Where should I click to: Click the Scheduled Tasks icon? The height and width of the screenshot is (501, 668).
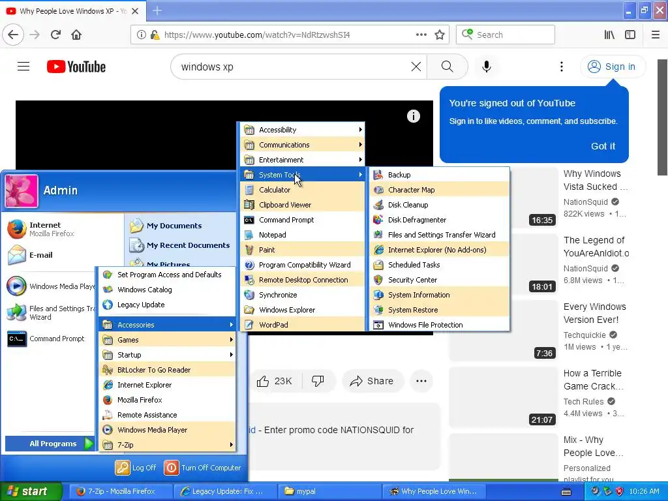pyautogui.click(x=378, y=265)
